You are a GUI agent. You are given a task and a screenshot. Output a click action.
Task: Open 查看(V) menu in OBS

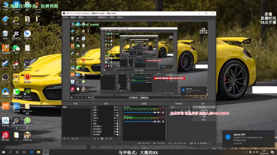81,18
